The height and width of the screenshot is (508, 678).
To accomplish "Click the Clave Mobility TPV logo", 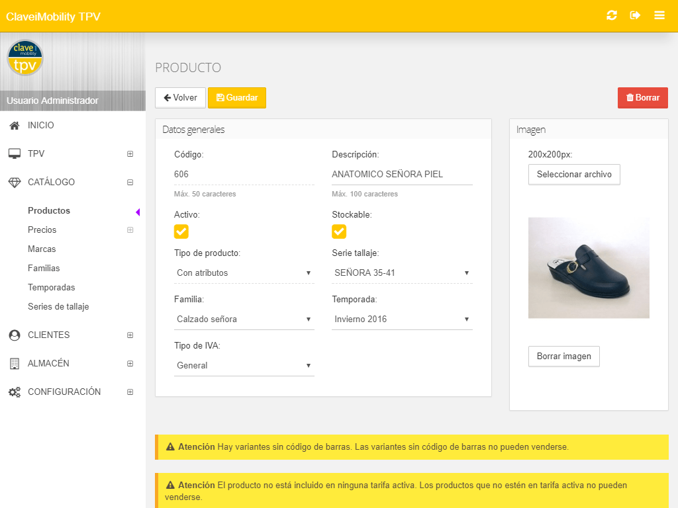I will point(24,58).
